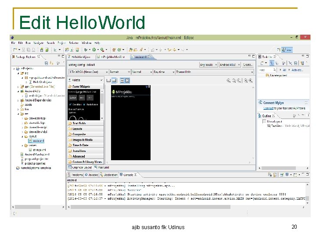316x237 pixels.
Task: Click the console horizontal scrollbar
Action: point(151,207)
